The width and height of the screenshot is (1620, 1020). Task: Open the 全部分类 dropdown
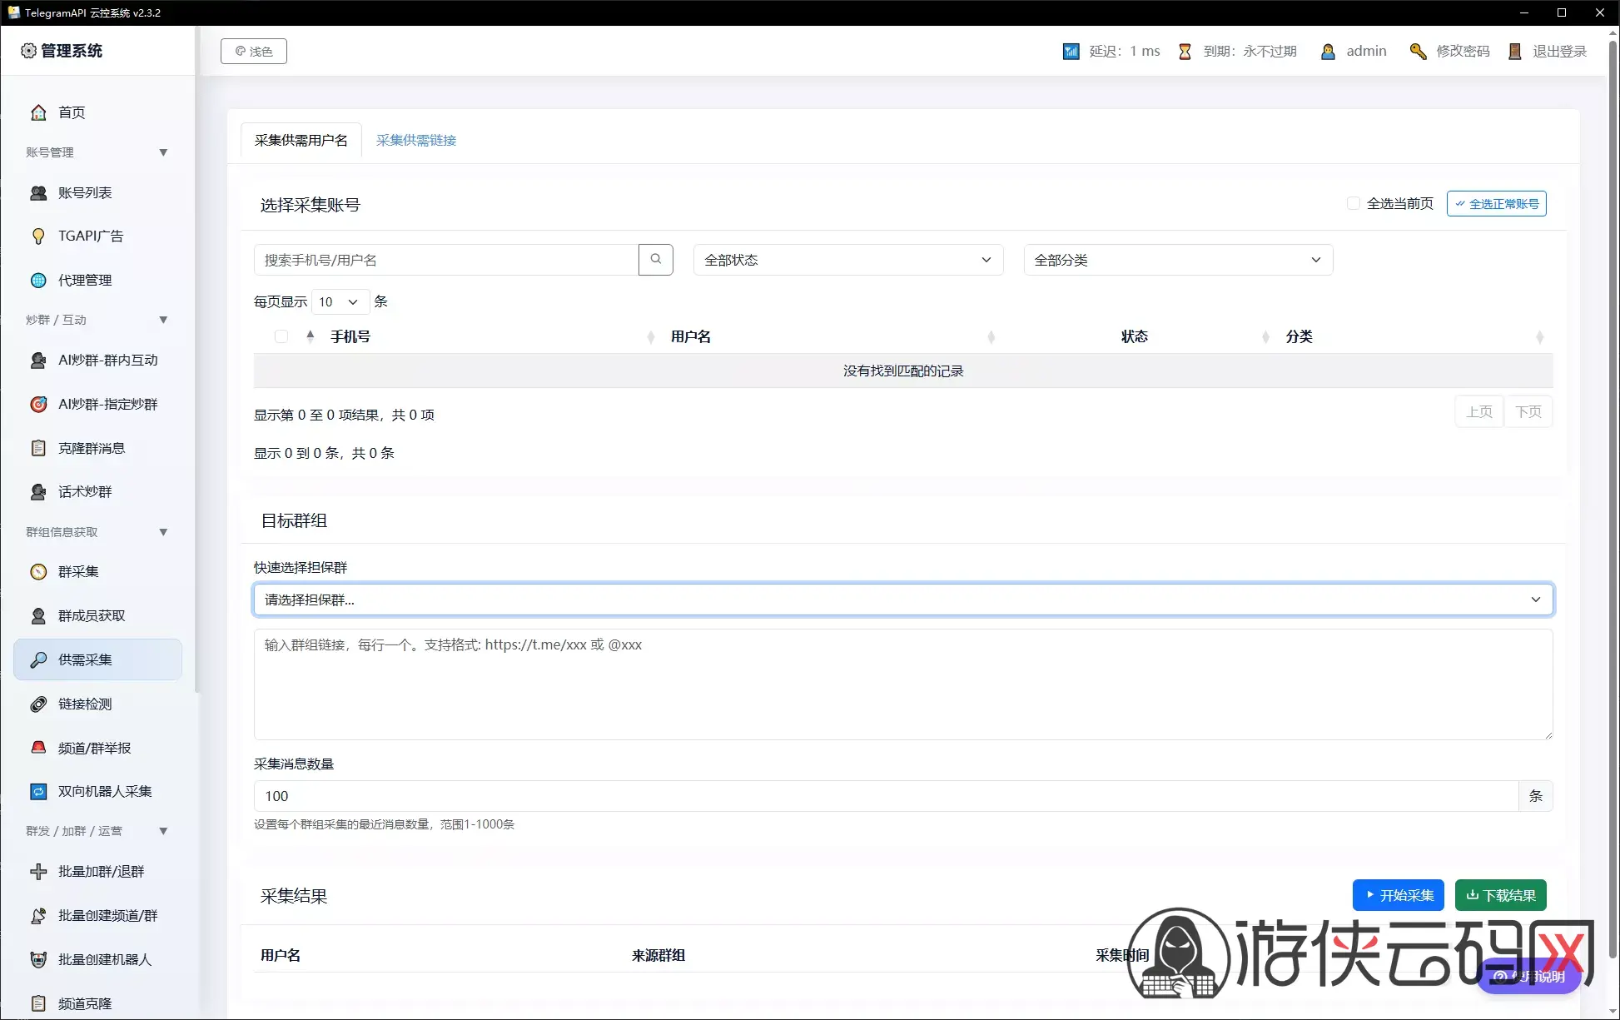coord(1179,260)
